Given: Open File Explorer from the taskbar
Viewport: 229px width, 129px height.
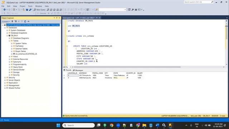Looking at the screenshot, I should (x=144, y=125).
